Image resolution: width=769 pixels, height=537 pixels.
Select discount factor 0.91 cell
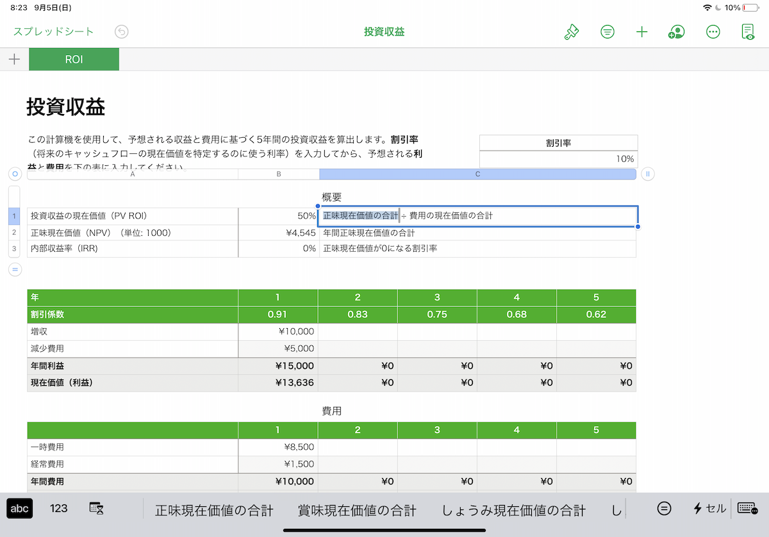278,315
